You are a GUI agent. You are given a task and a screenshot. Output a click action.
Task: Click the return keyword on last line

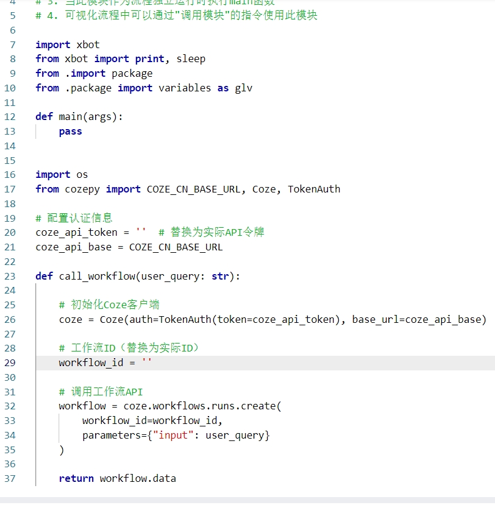76,478
